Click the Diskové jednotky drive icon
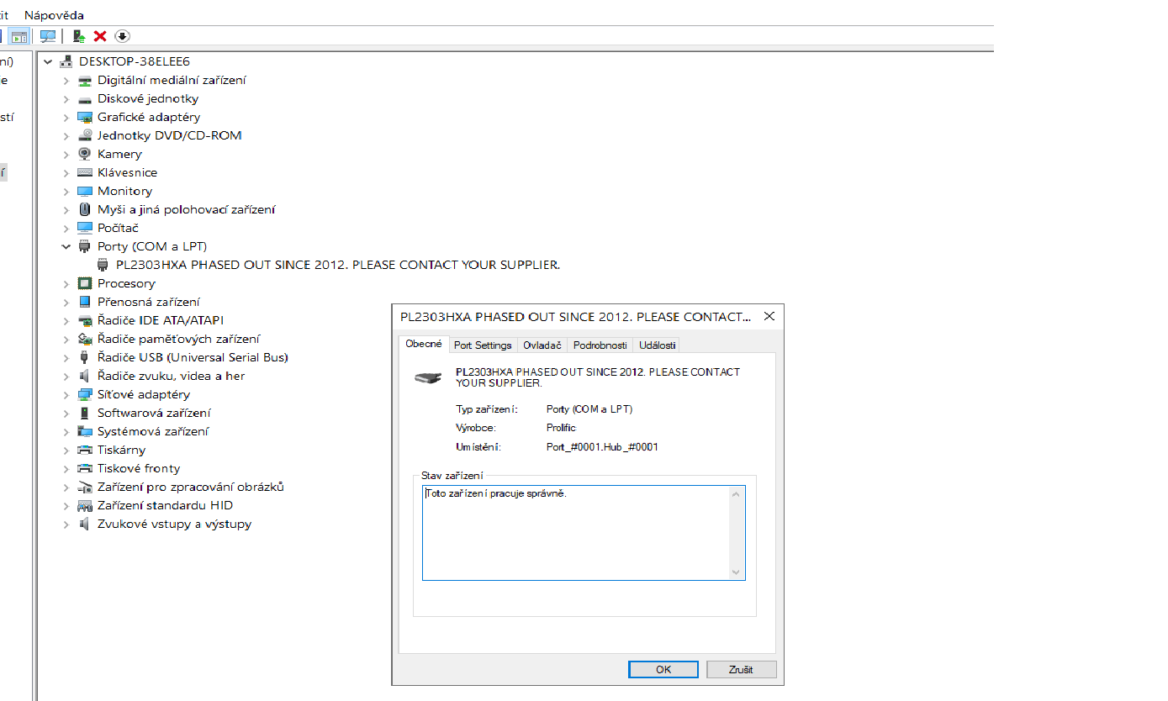Viewport: 1168px width, 701px height. click(84, 98)
